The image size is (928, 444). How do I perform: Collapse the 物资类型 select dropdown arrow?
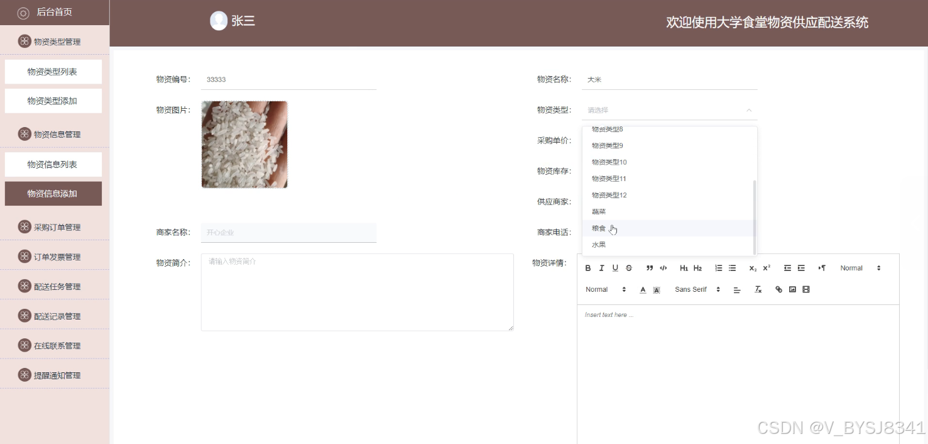pyautogui.click(x=748, y=110)
